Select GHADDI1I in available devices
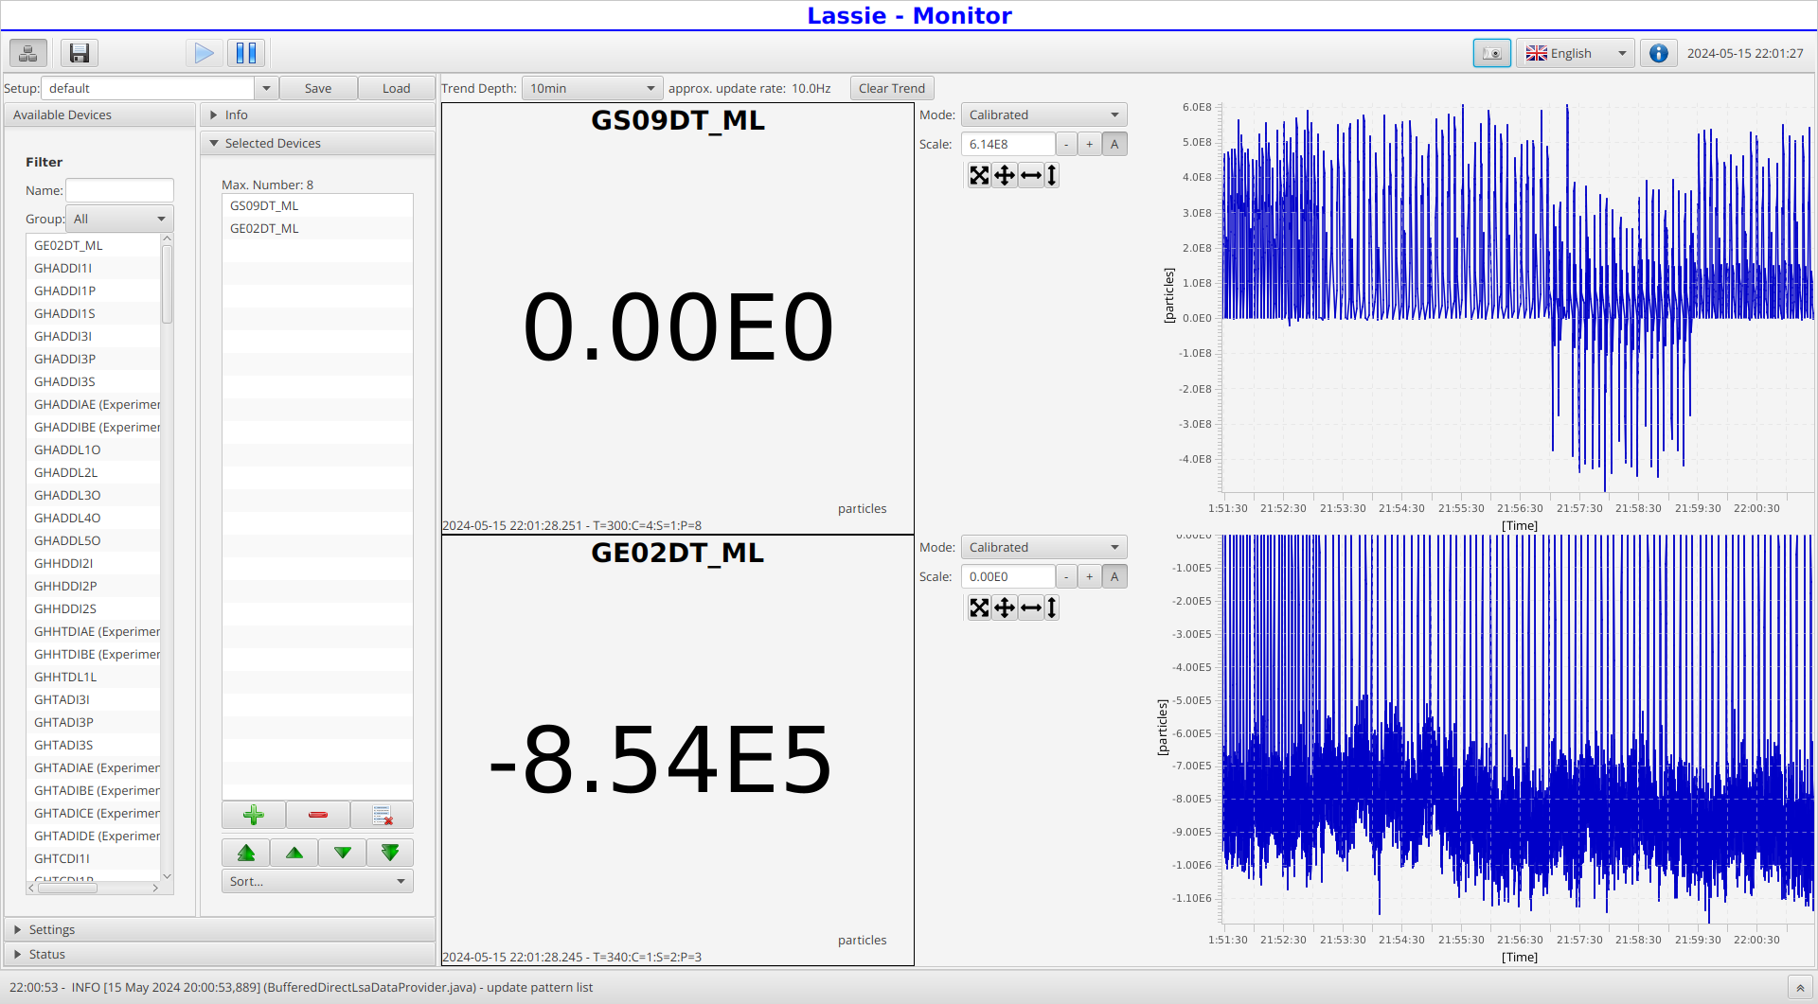The height and width of the screenshot is (1004, 1818). [94, 268]
